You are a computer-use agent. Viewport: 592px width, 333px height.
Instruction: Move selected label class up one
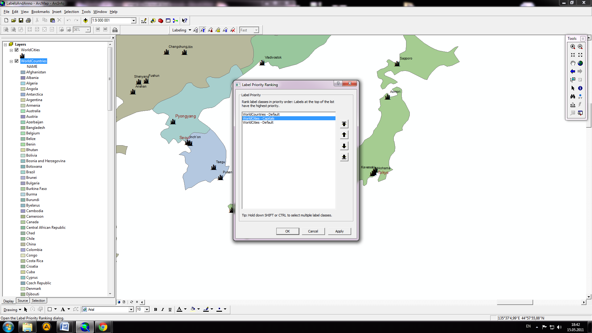coord(344,135)
